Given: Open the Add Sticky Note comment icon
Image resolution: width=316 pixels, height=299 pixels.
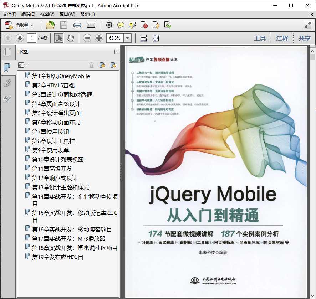Looking at the screenshot, I should (x=121, y=25).
